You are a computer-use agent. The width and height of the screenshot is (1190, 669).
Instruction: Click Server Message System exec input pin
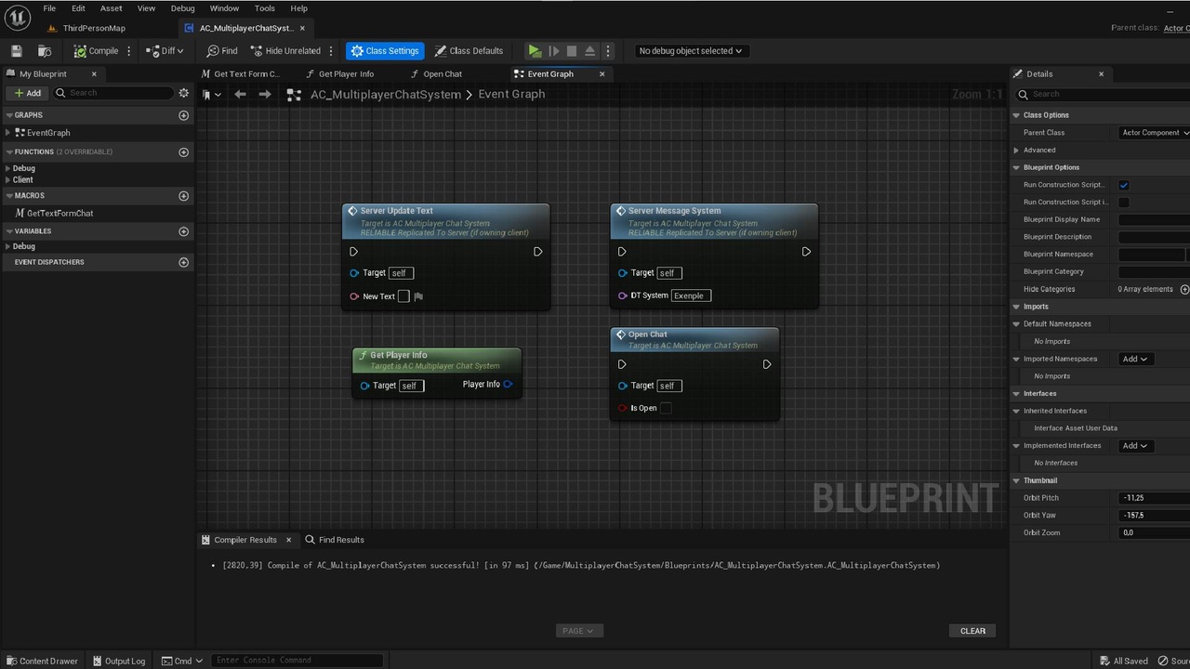point(622,252)
